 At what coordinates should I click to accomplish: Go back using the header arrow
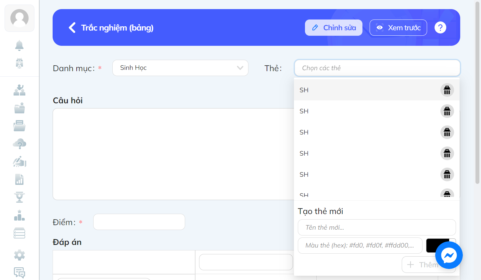point(72,28)
